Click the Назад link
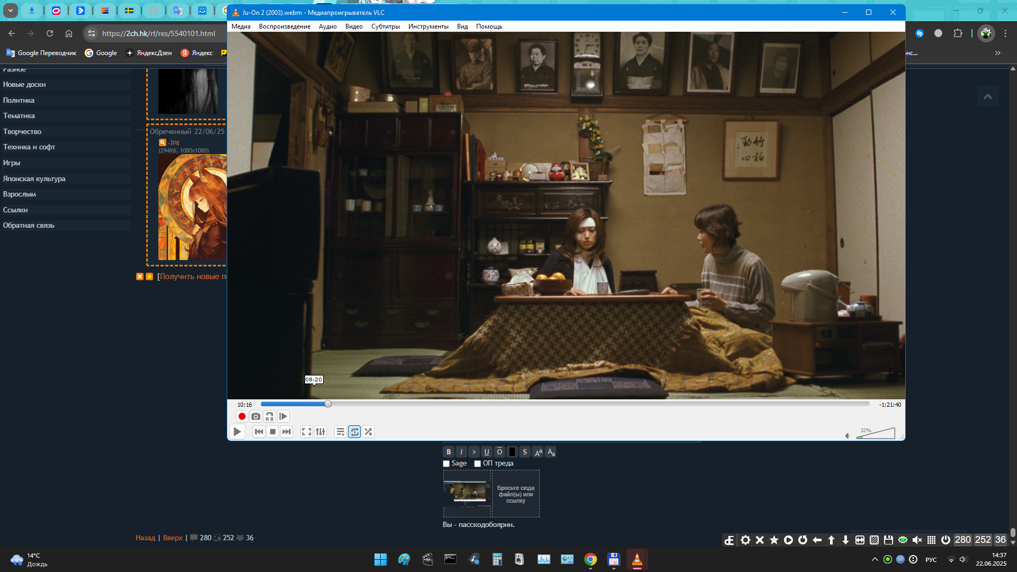 (145, 538)
